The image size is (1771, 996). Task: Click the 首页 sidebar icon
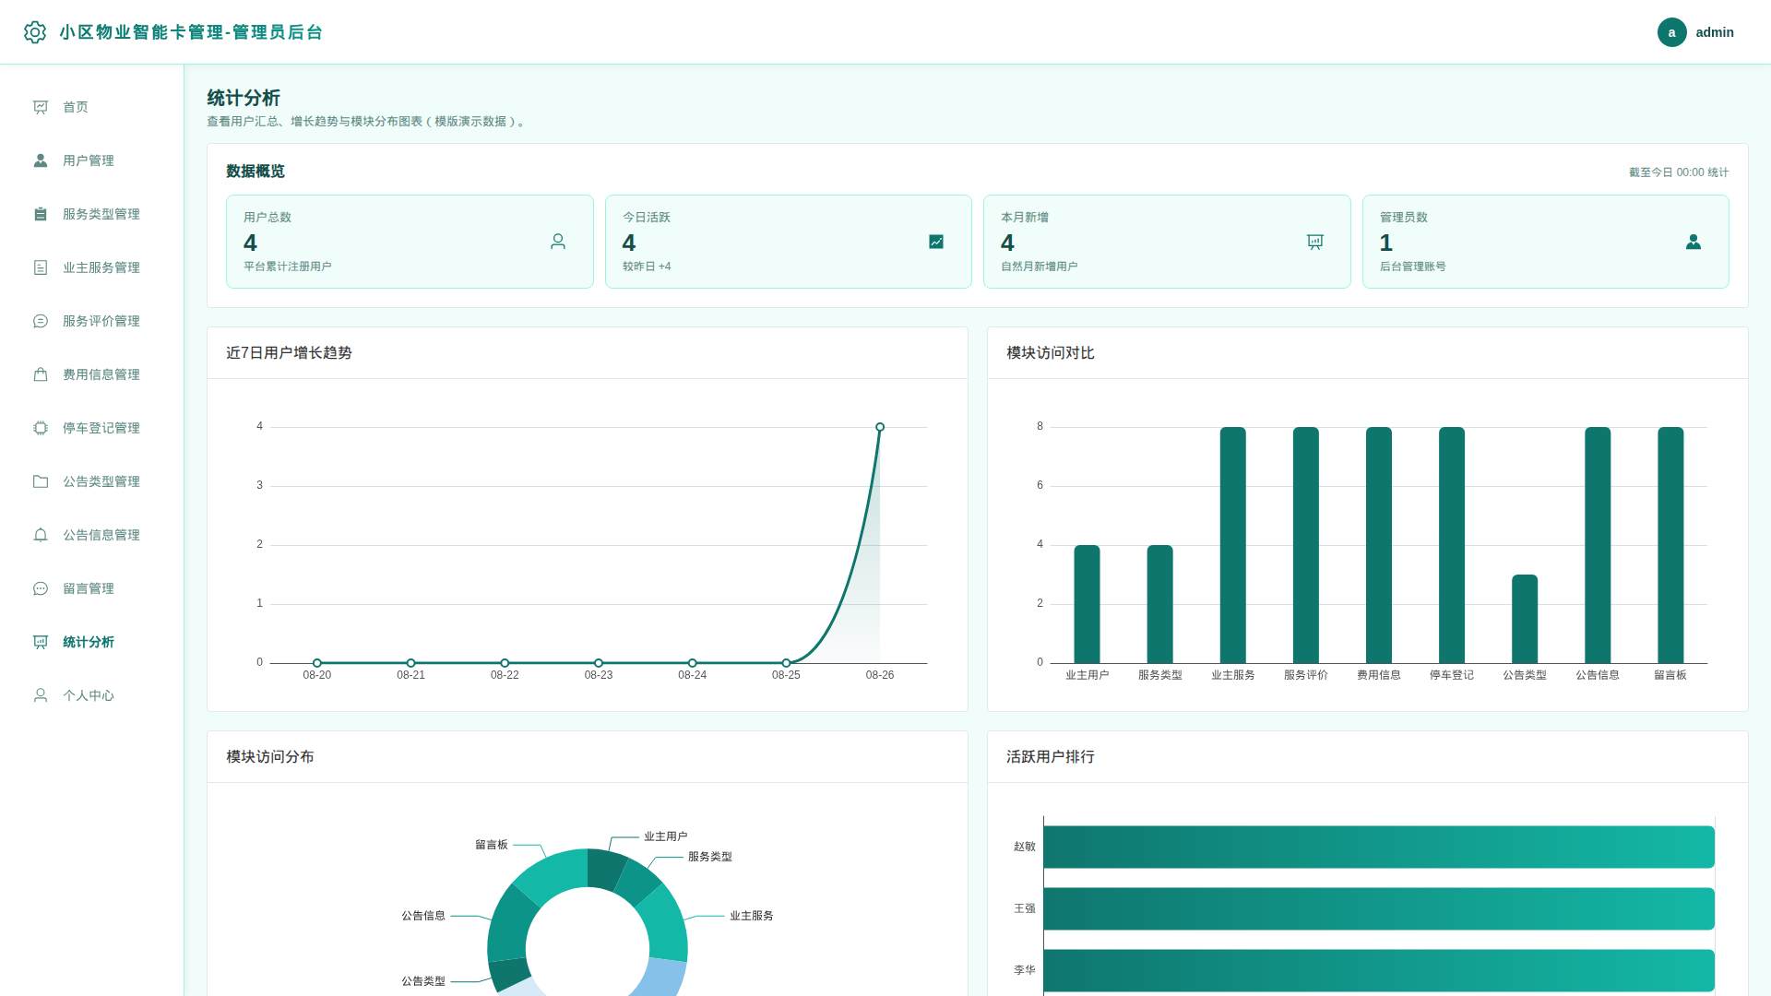pos(41,107)
